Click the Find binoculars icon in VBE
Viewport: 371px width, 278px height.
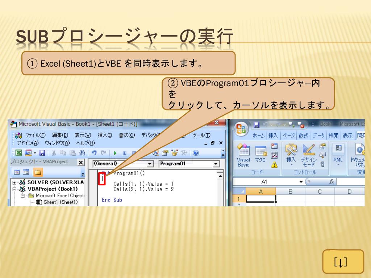click(x=82, y=153)
